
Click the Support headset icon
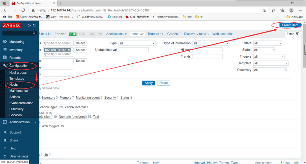coord(5,132)
